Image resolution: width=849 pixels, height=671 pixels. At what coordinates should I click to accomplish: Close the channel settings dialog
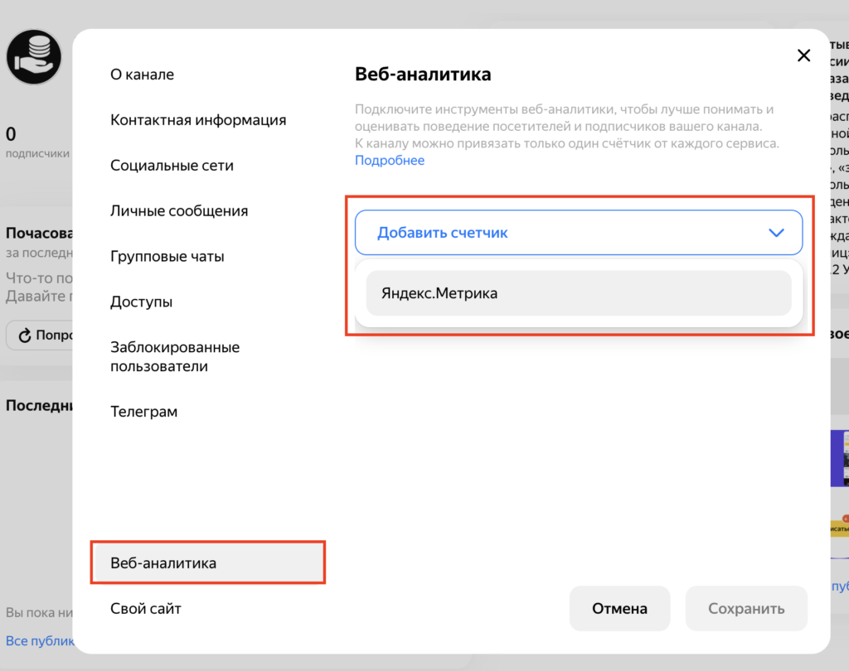pyautogui.click(x=803, y=56)
